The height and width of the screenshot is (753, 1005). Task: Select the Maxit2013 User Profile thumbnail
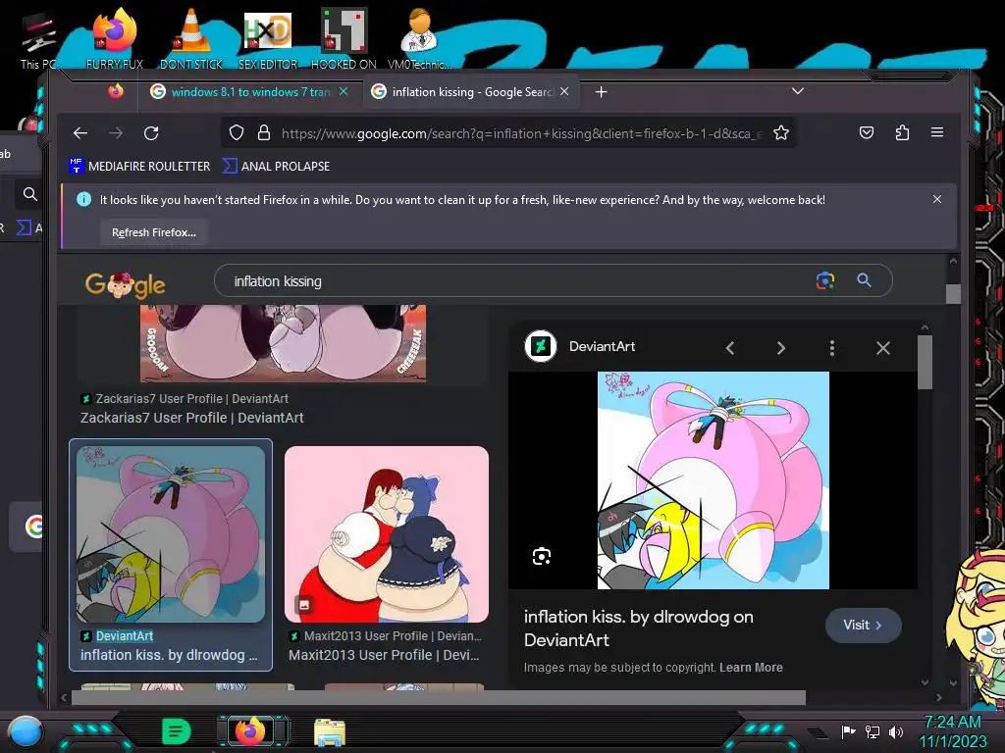click(387, 534)
